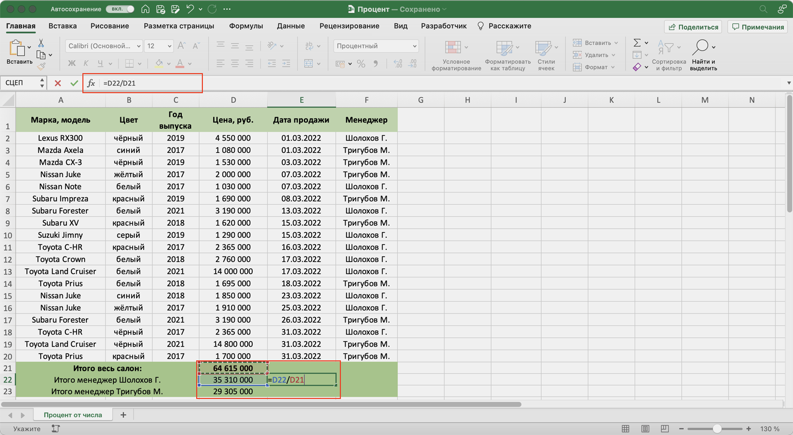Confirm formula with the green checkmark

74,83
